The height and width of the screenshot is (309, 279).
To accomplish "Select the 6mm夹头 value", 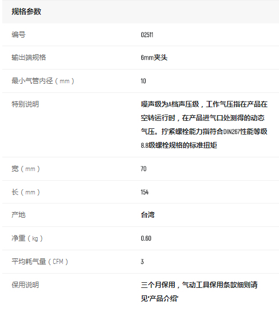I will point(154,58).
